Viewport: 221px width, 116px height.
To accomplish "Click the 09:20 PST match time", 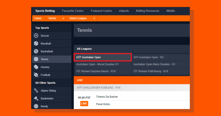I will coord(84,97).
